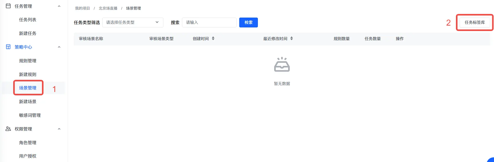Click the 策略中心 layout icon
The width and height of the screenshot is (494, 162).
coord(8,47)
